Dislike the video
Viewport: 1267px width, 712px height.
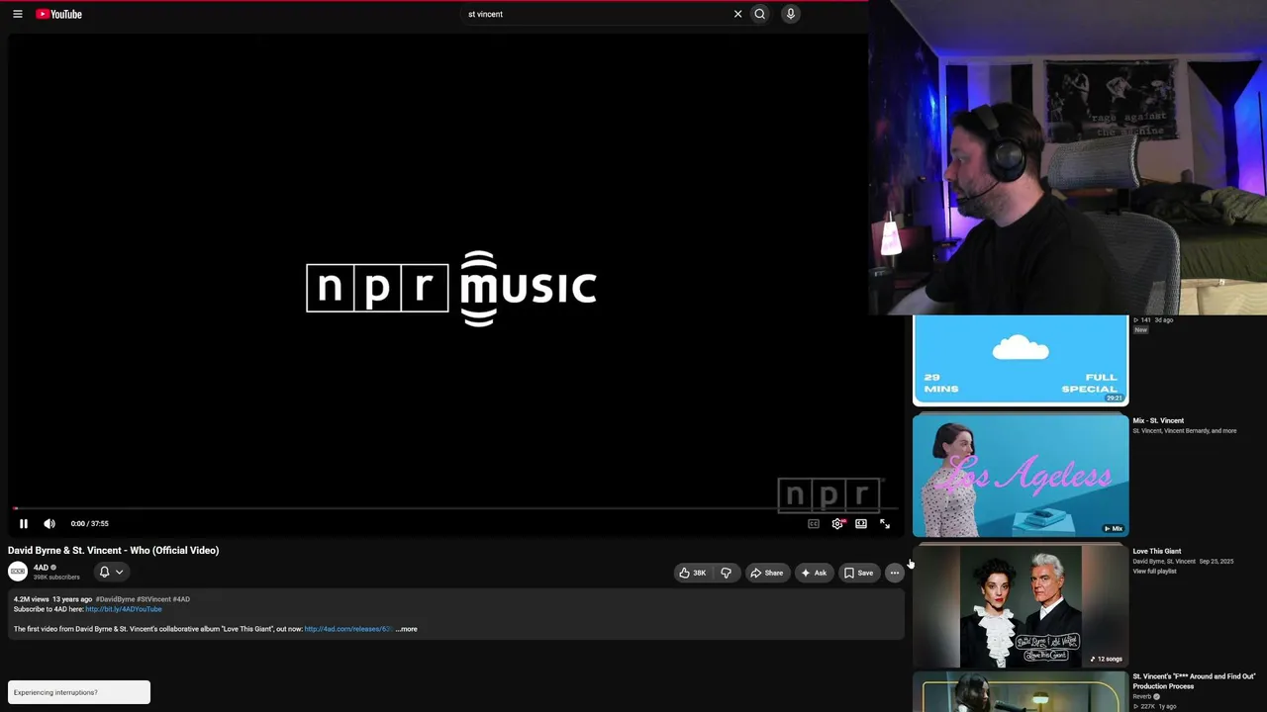(727, 573)
